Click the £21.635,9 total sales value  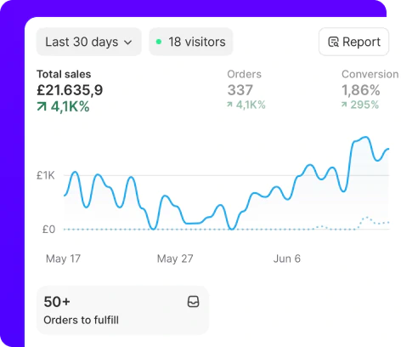point(70,90)
